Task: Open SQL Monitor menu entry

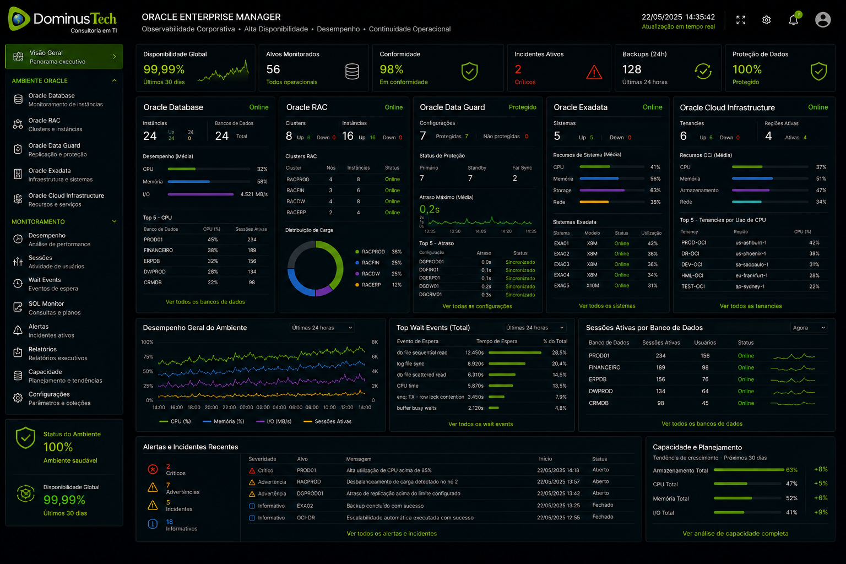Action: click(64, 307)
